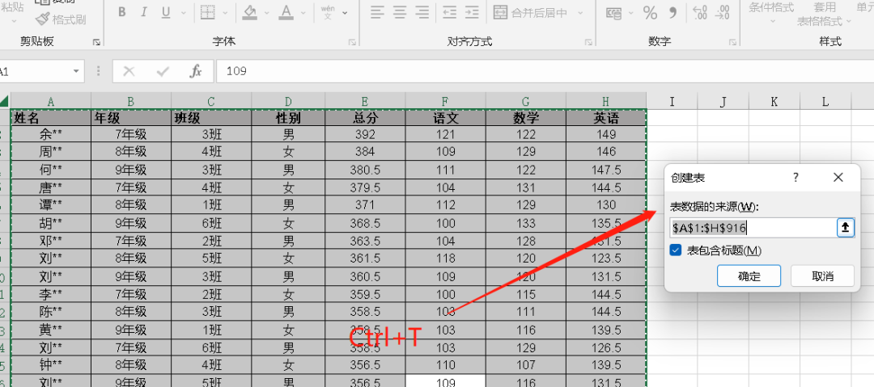Click header cell 英语
874x387 pixels.
606,117
